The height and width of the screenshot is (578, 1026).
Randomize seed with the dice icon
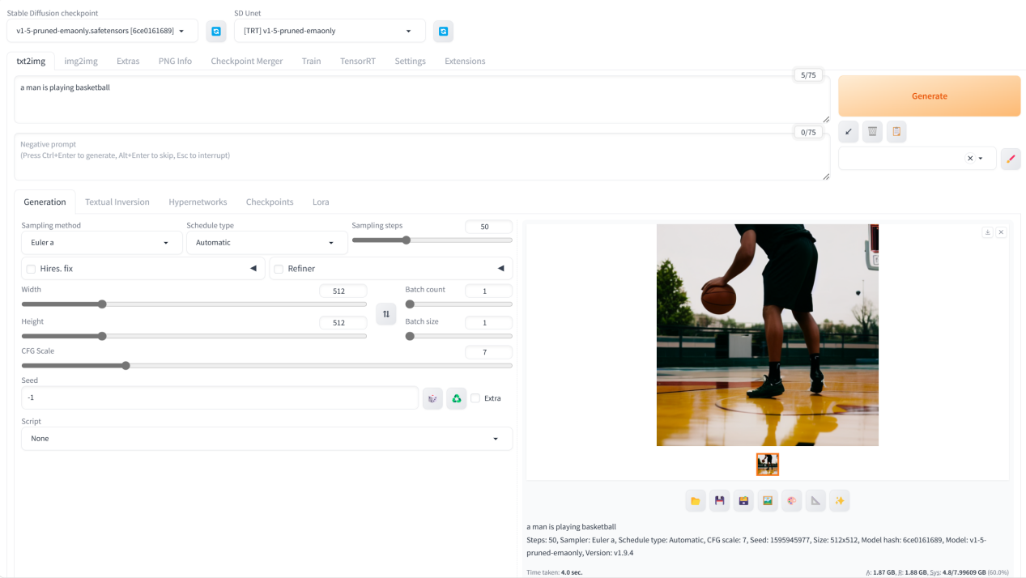click(432, 398)
